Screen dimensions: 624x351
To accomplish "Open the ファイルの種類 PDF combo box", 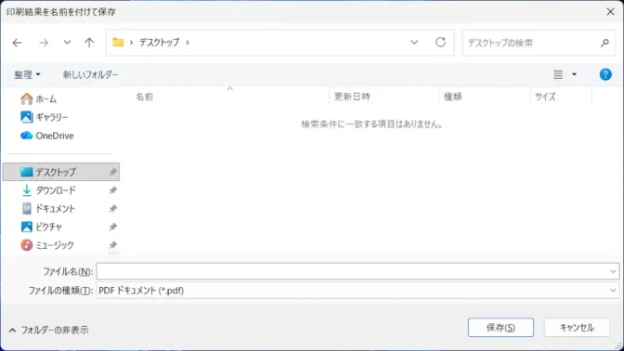I will coord(357,291).
